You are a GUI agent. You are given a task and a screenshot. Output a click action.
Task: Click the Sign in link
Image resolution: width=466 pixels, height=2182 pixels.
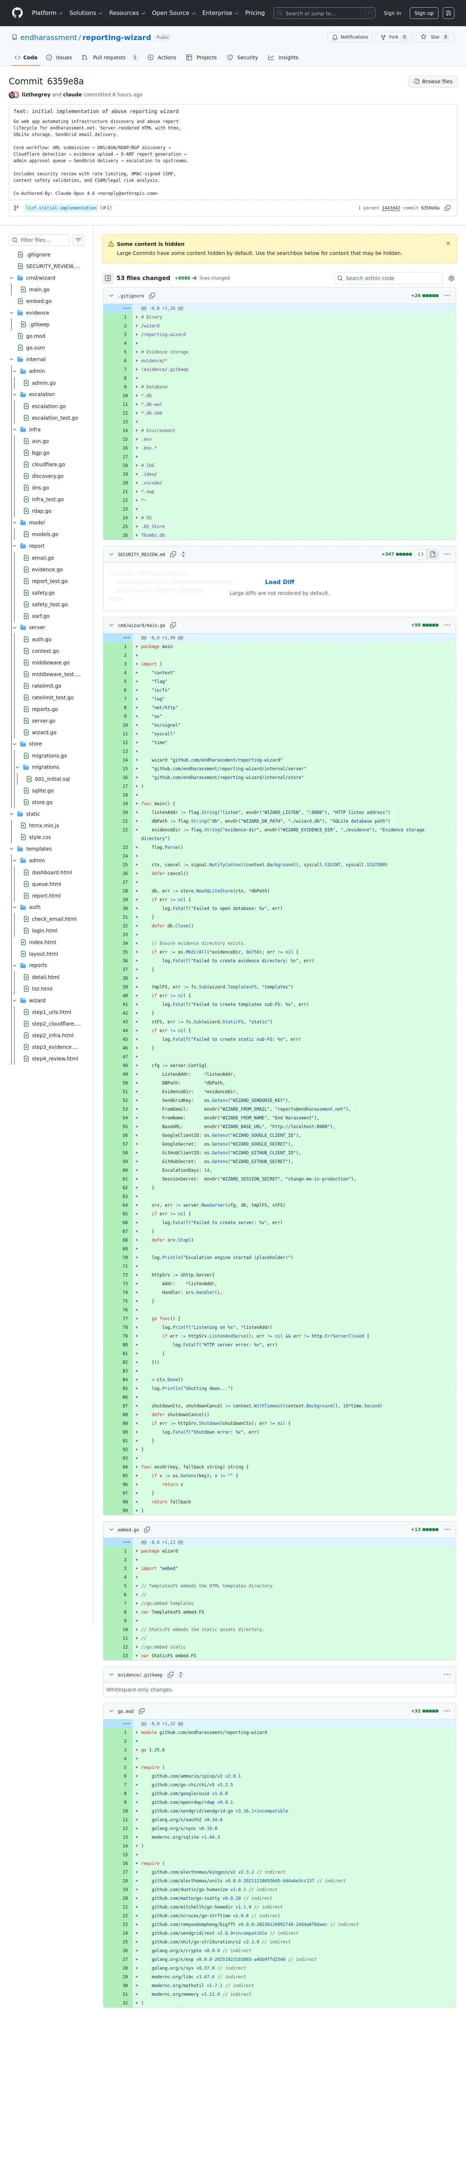392,13
